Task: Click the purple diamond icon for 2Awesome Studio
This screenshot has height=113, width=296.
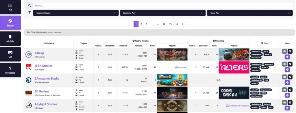Action: (287, 83)
